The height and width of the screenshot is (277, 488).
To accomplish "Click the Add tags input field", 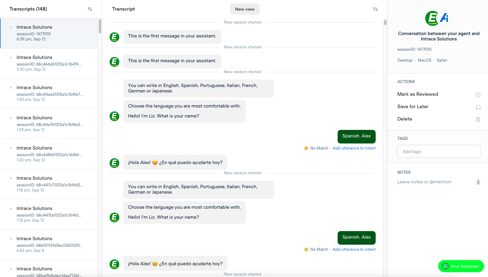I will 439,151.
